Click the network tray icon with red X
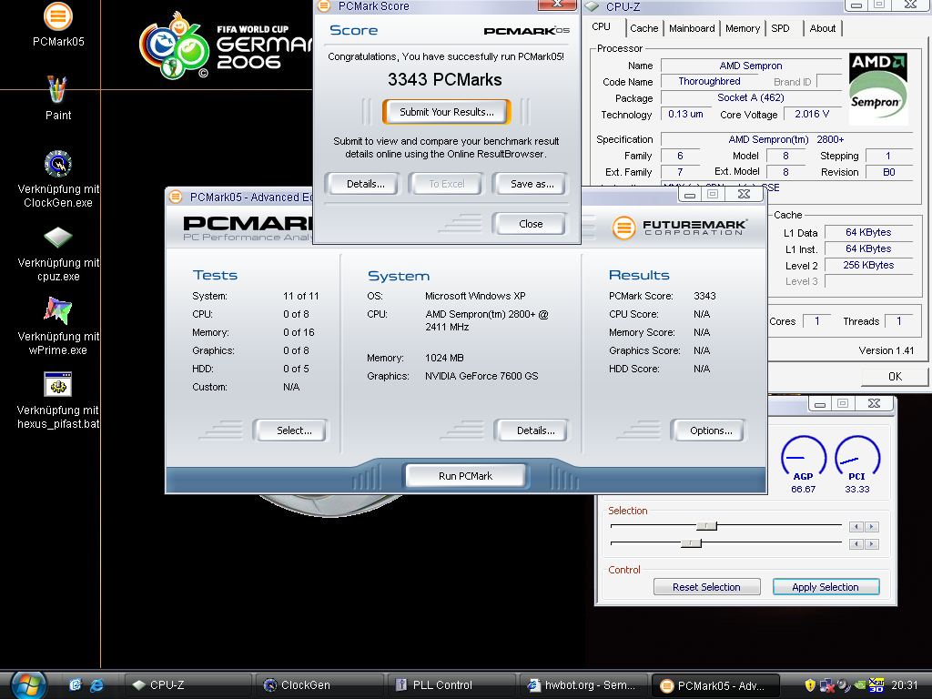This screenshot has width=932, height=699. (826, 685)
